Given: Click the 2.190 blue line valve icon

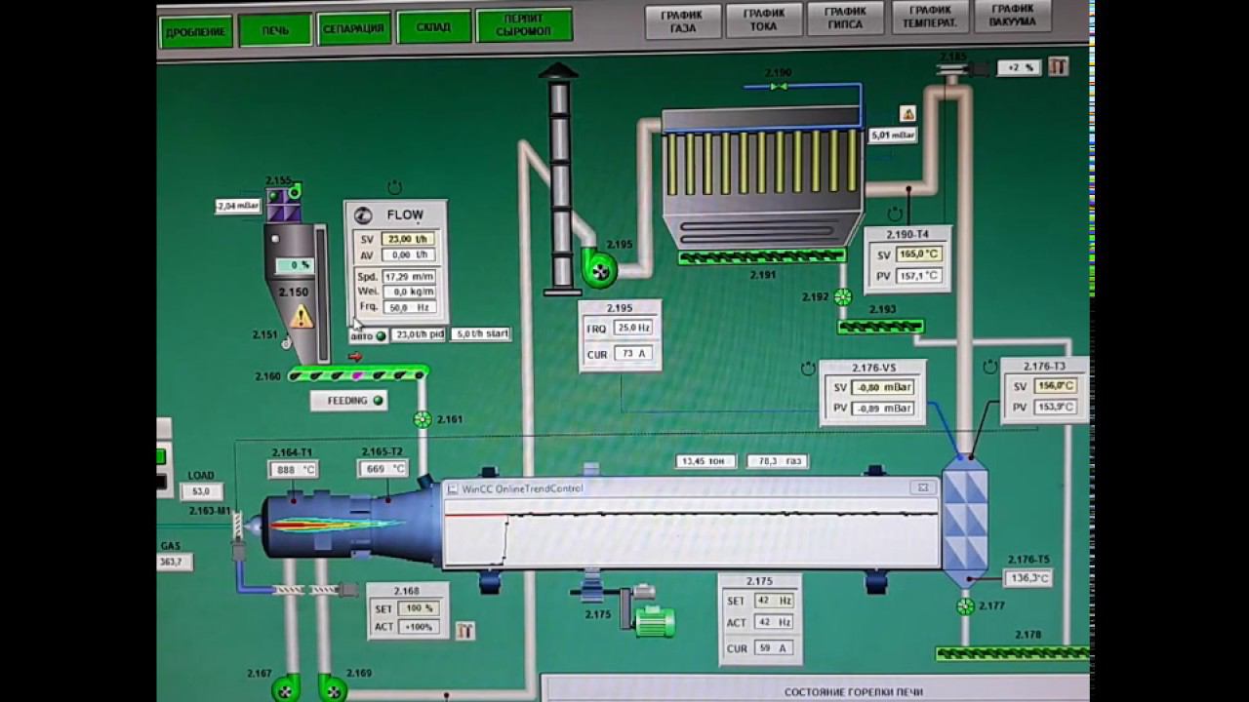Looking at the screenshot, I should pos(779,87).
